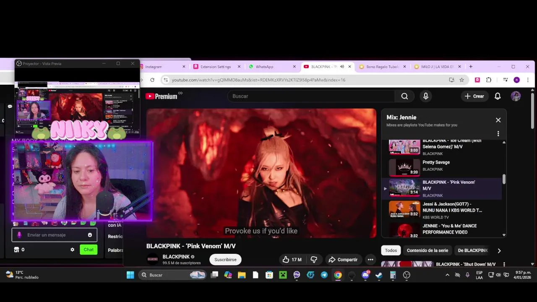537x302 pixels.
Task: Open Chrome extensions puzzle icon
Action: 489,80
